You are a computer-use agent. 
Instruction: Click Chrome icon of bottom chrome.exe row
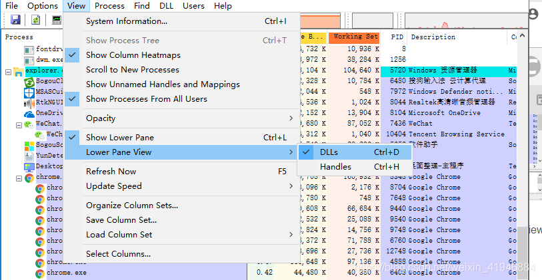(40, 274)
